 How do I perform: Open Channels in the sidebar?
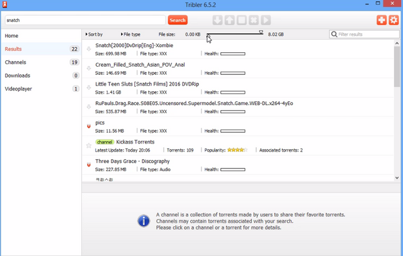[x=15, y=62]
